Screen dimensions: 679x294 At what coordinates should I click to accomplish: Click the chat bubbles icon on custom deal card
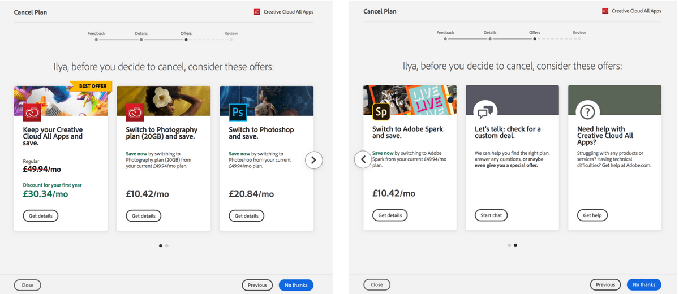click(x=485, y=111)
